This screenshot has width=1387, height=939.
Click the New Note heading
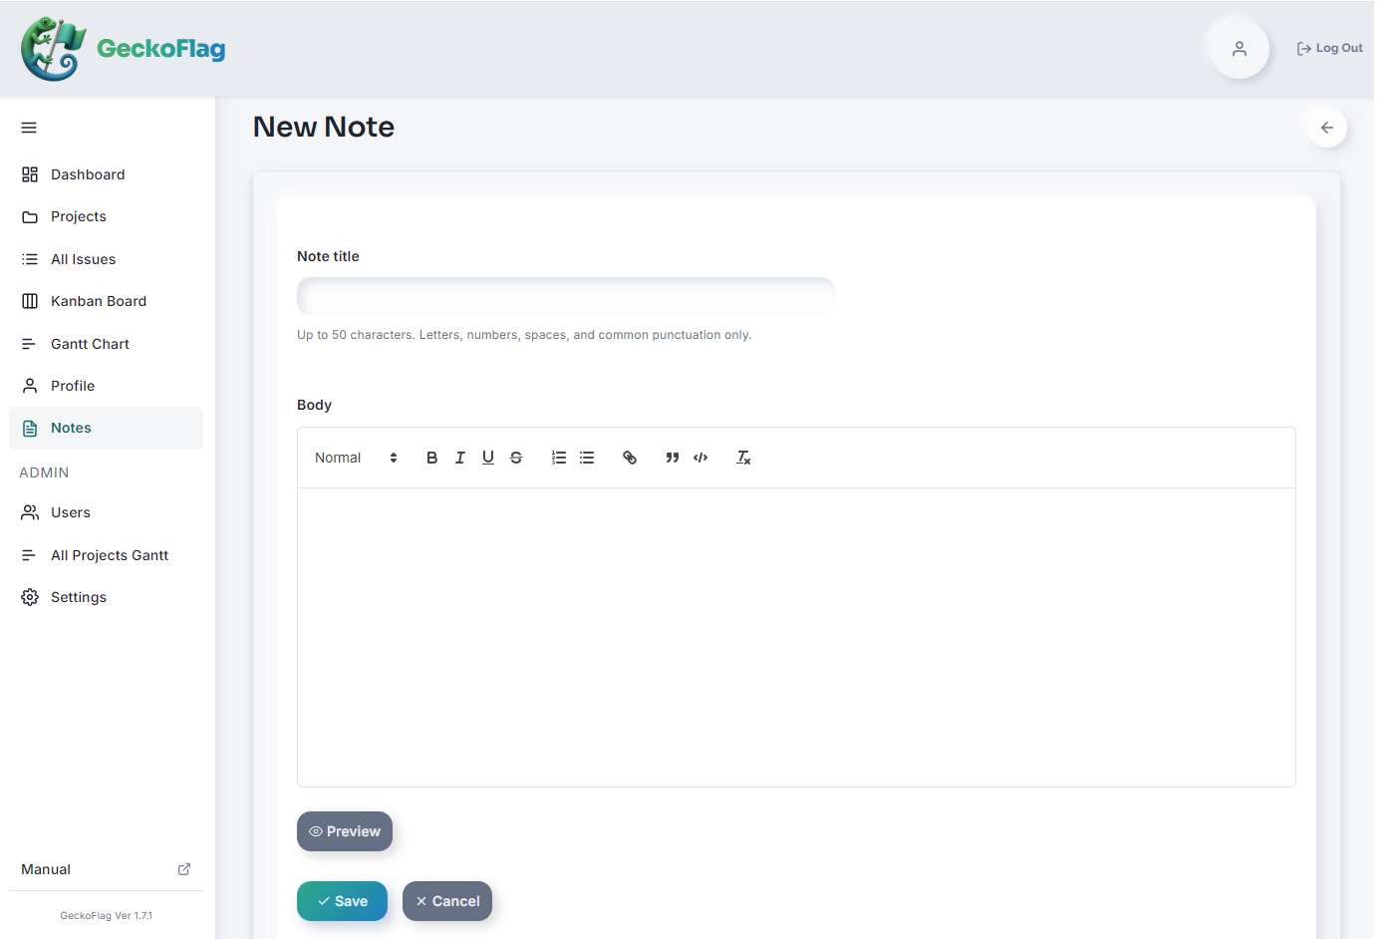point(324,128)
